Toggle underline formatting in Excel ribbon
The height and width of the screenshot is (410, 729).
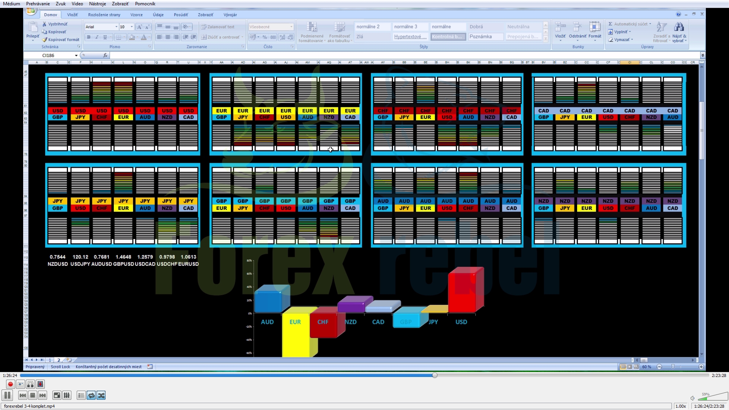(105, 37)
